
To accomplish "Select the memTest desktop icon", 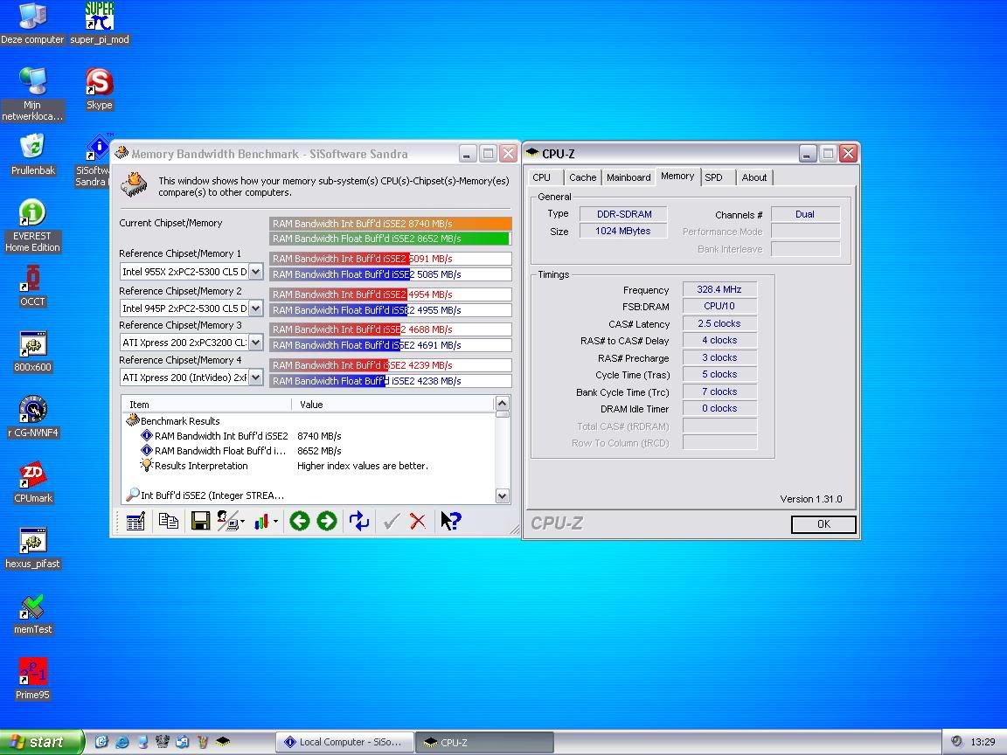I will (x=32, y=613).
